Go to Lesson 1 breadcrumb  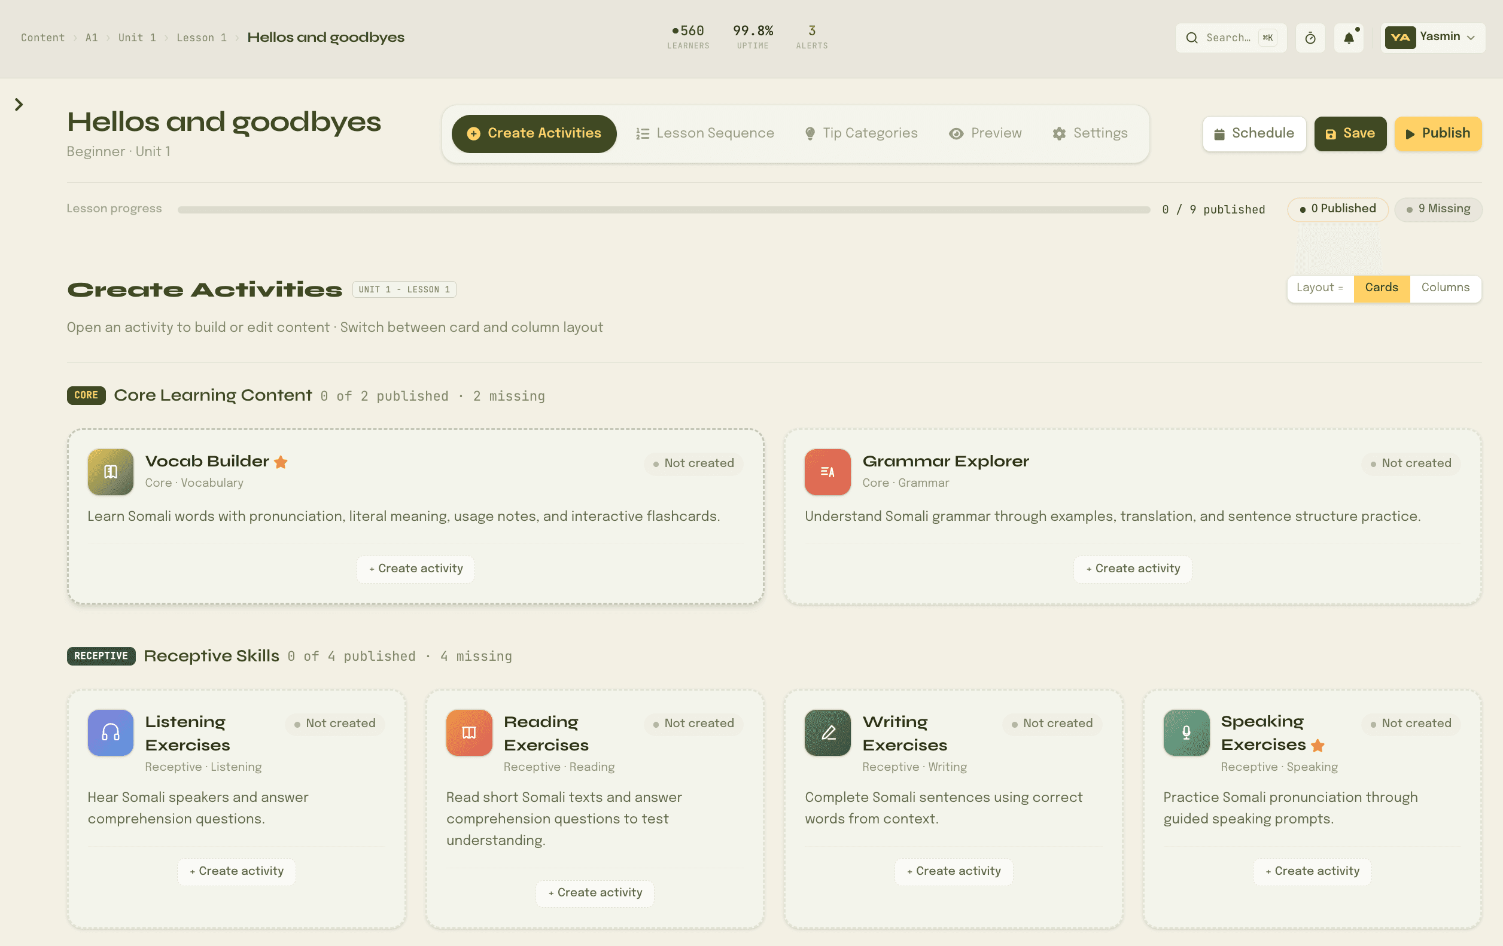[202, 38]
